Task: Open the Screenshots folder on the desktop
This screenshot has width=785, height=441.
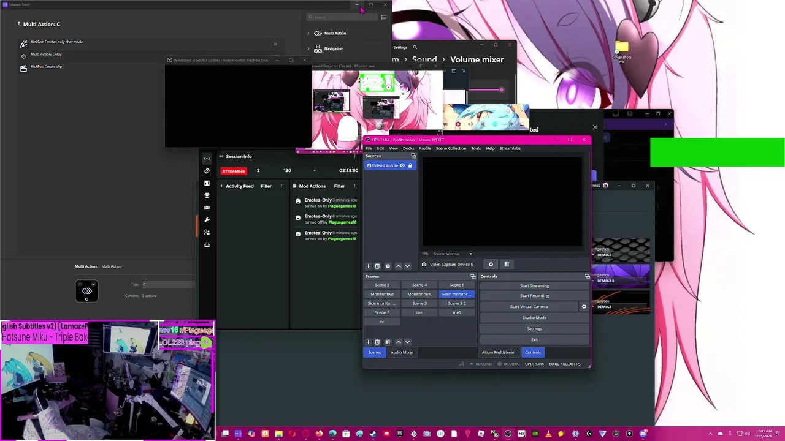Action: coord(621,52)
